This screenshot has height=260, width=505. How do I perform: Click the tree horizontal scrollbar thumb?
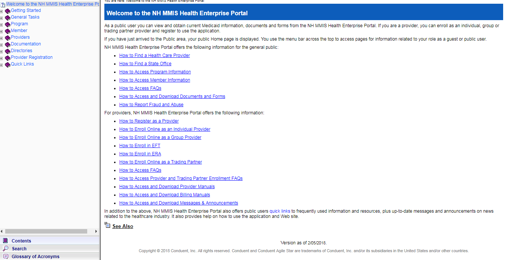46,231
